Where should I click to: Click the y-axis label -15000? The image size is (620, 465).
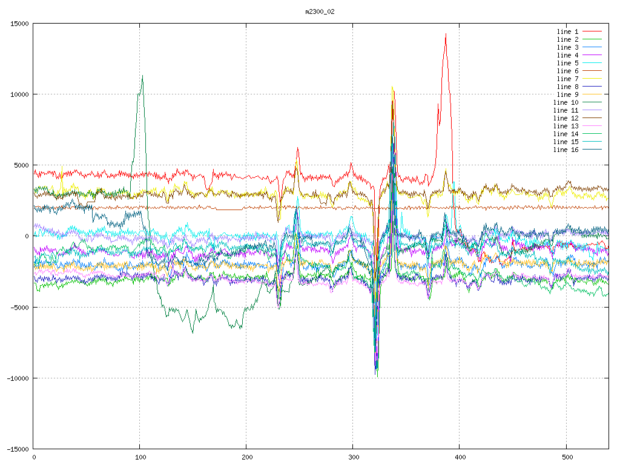pos(18,449)
